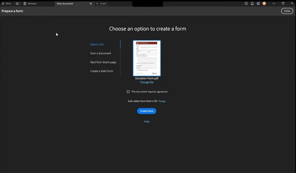Click the Donation-Form.pdf thumbnail
296x173 pixels.
tap(147, 58)
